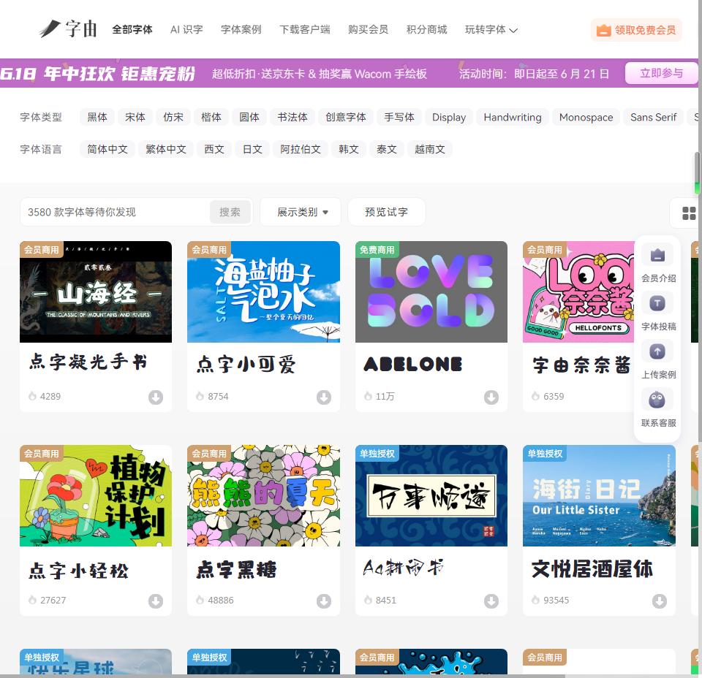702x678 pixels.
Task: Filter language by 韩文
Action: [x=349, y=149]
